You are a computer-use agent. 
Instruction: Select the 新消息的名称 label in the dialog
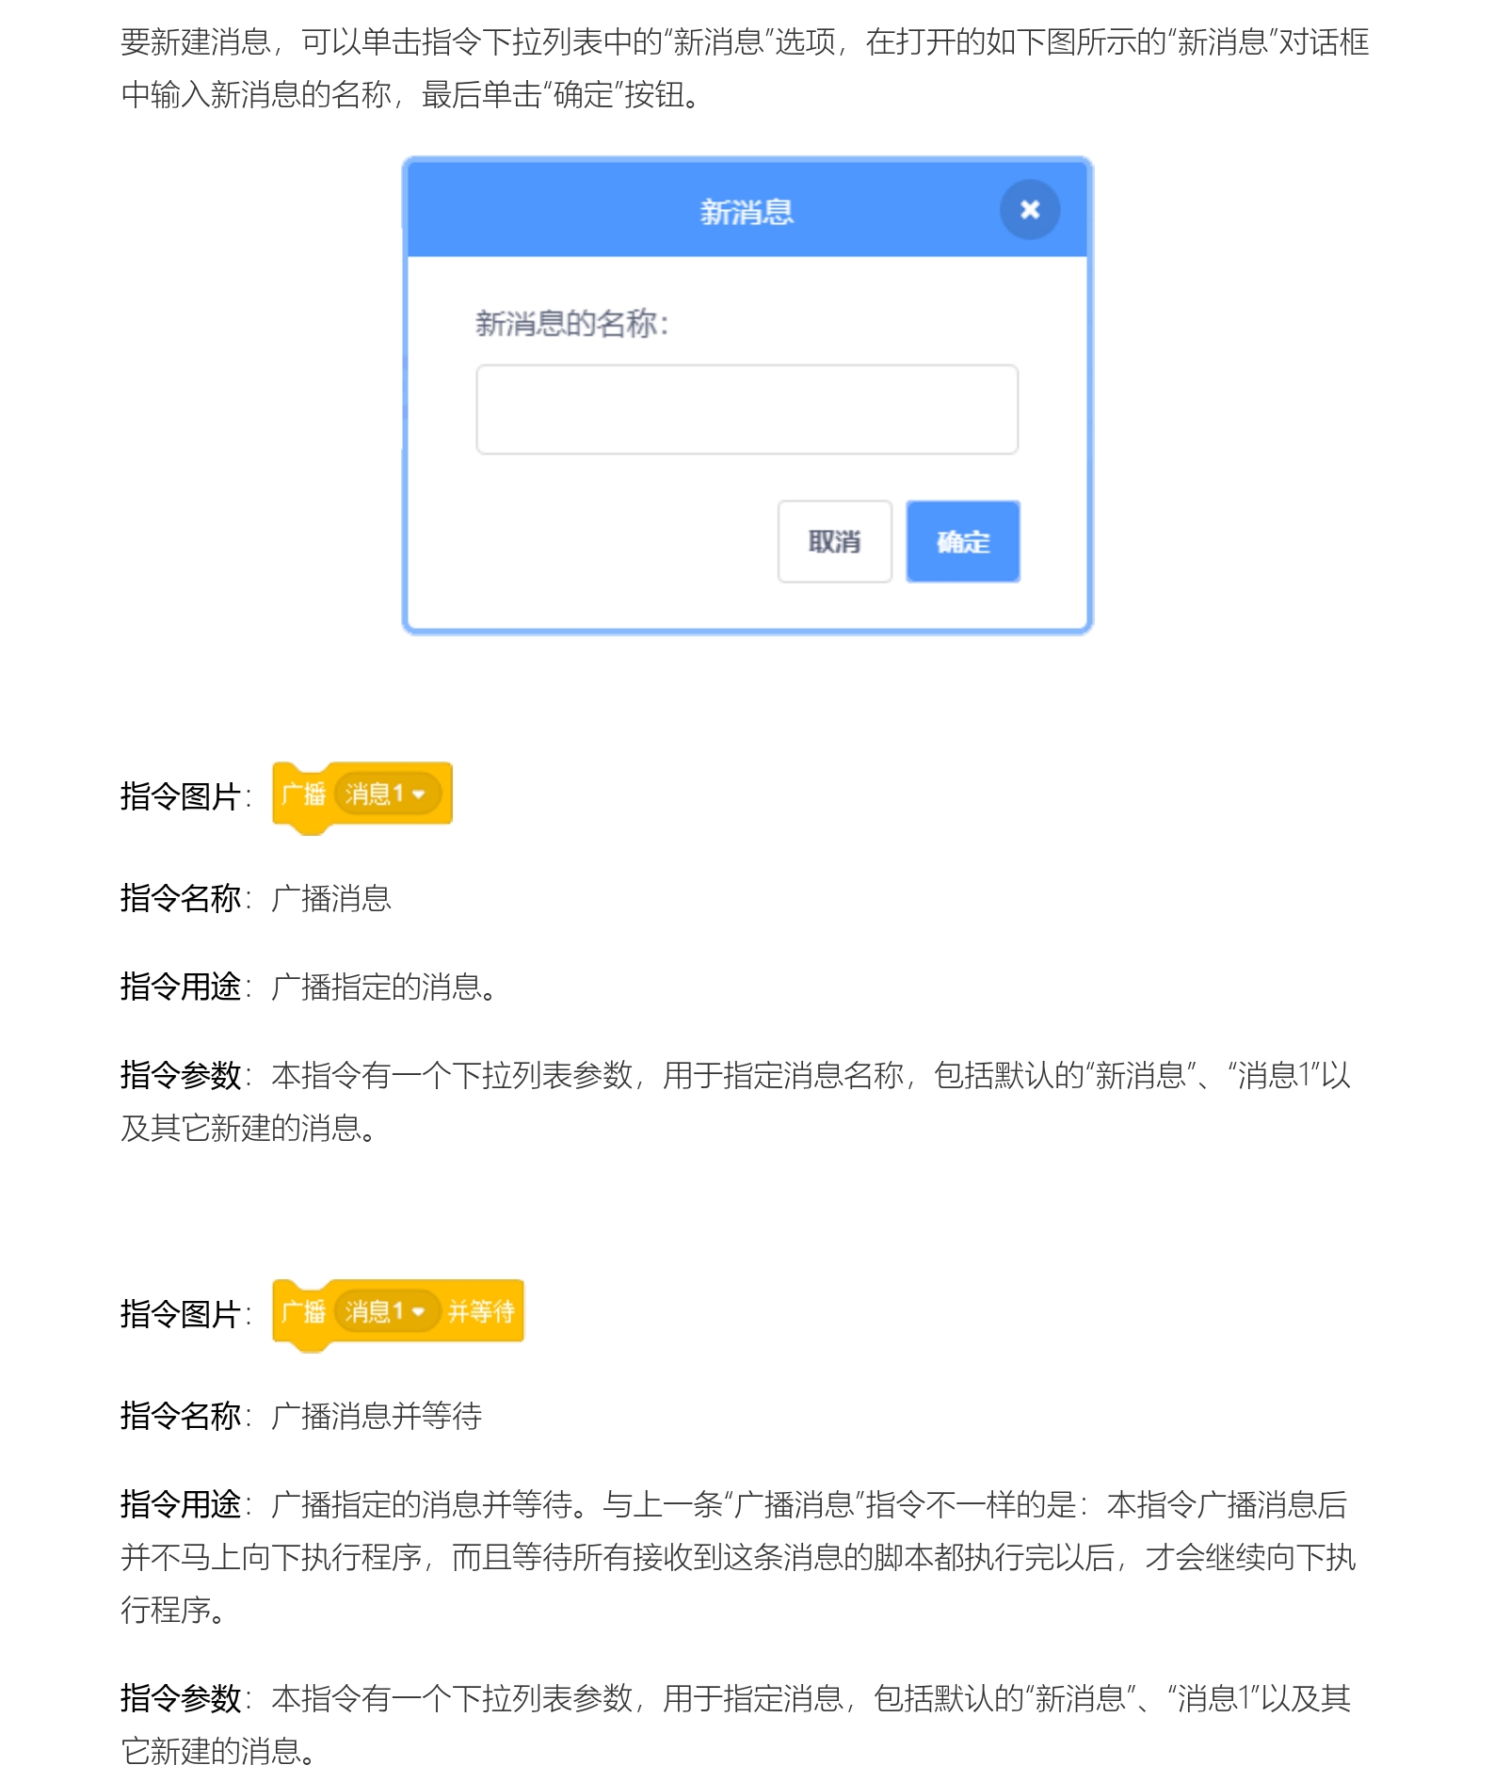click(x=571, y=324)
